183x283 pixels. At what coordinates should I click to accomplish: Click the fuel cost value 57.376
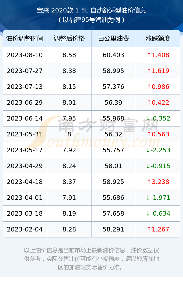(x=113, y=87)
